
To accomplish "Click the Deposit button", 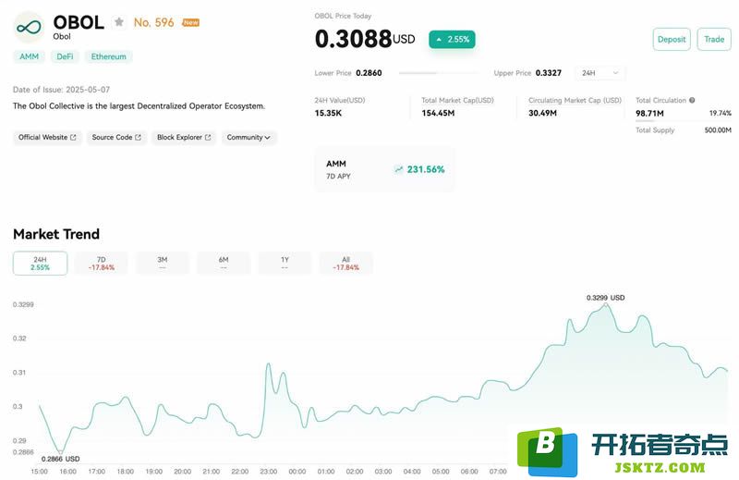I will point(672,39).
